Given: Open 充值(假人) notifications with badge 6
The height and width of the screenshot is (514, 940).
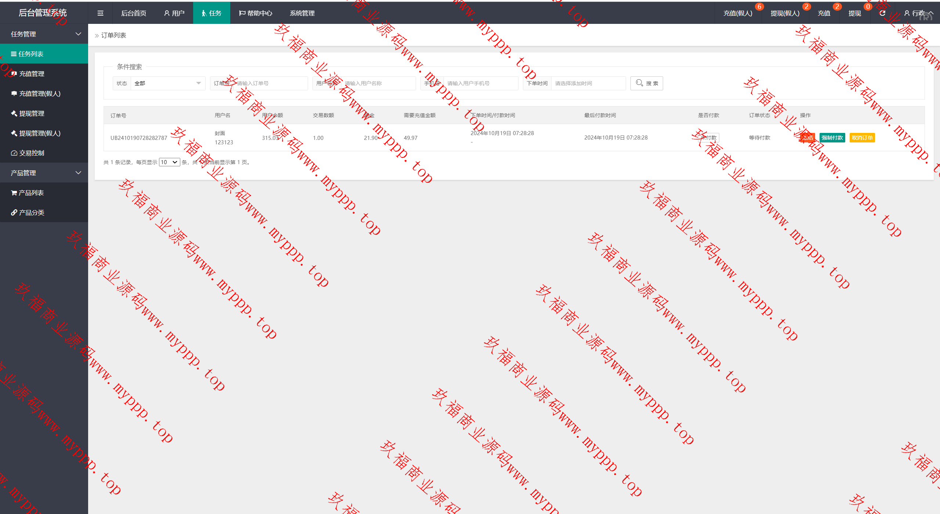Looking at the screenshot, I should 738,13.
